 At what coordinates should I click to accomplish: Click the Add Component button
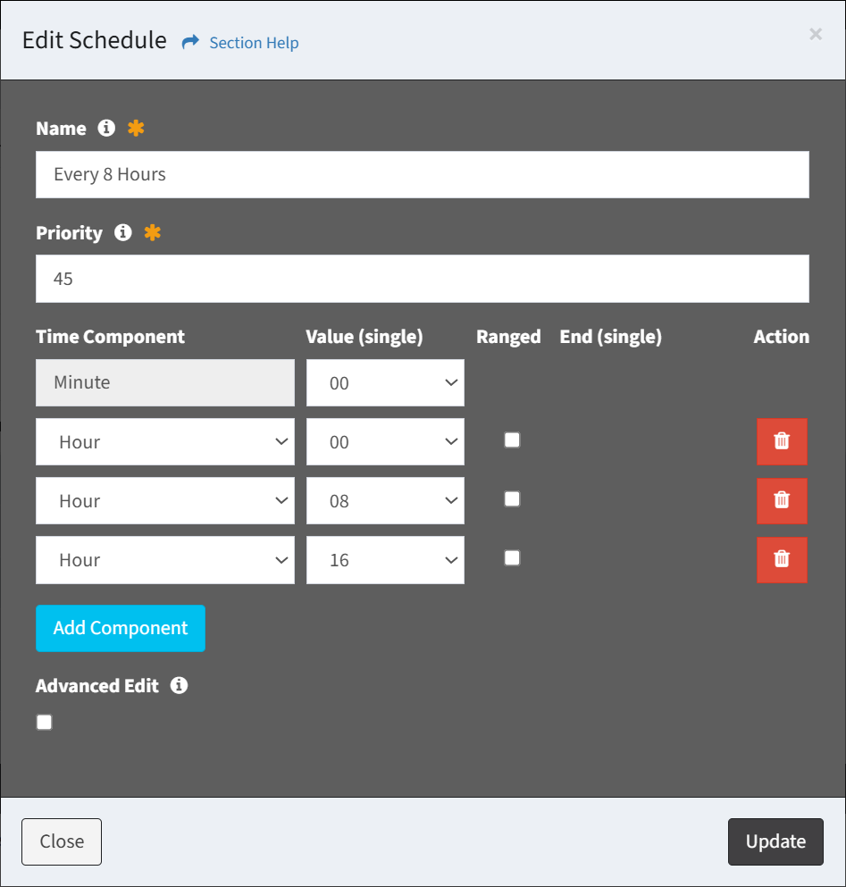click(121, 628)
